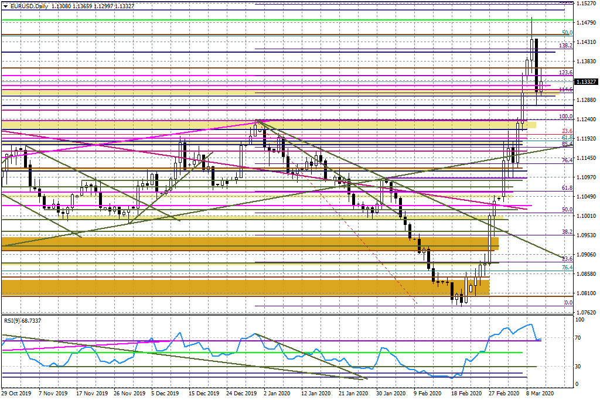Select the 38.2 Fibonacci level label
The height and width of the screenshot is (400, 600).
(x=567, y=232)
